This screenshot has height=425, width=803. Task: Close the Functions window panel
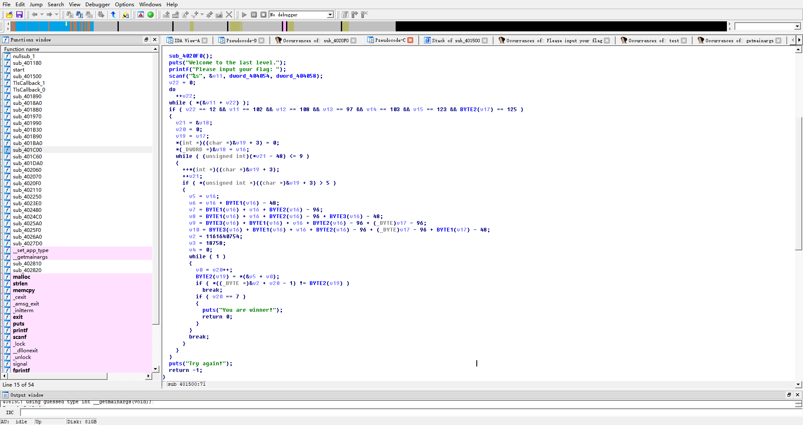click(155, 40)
